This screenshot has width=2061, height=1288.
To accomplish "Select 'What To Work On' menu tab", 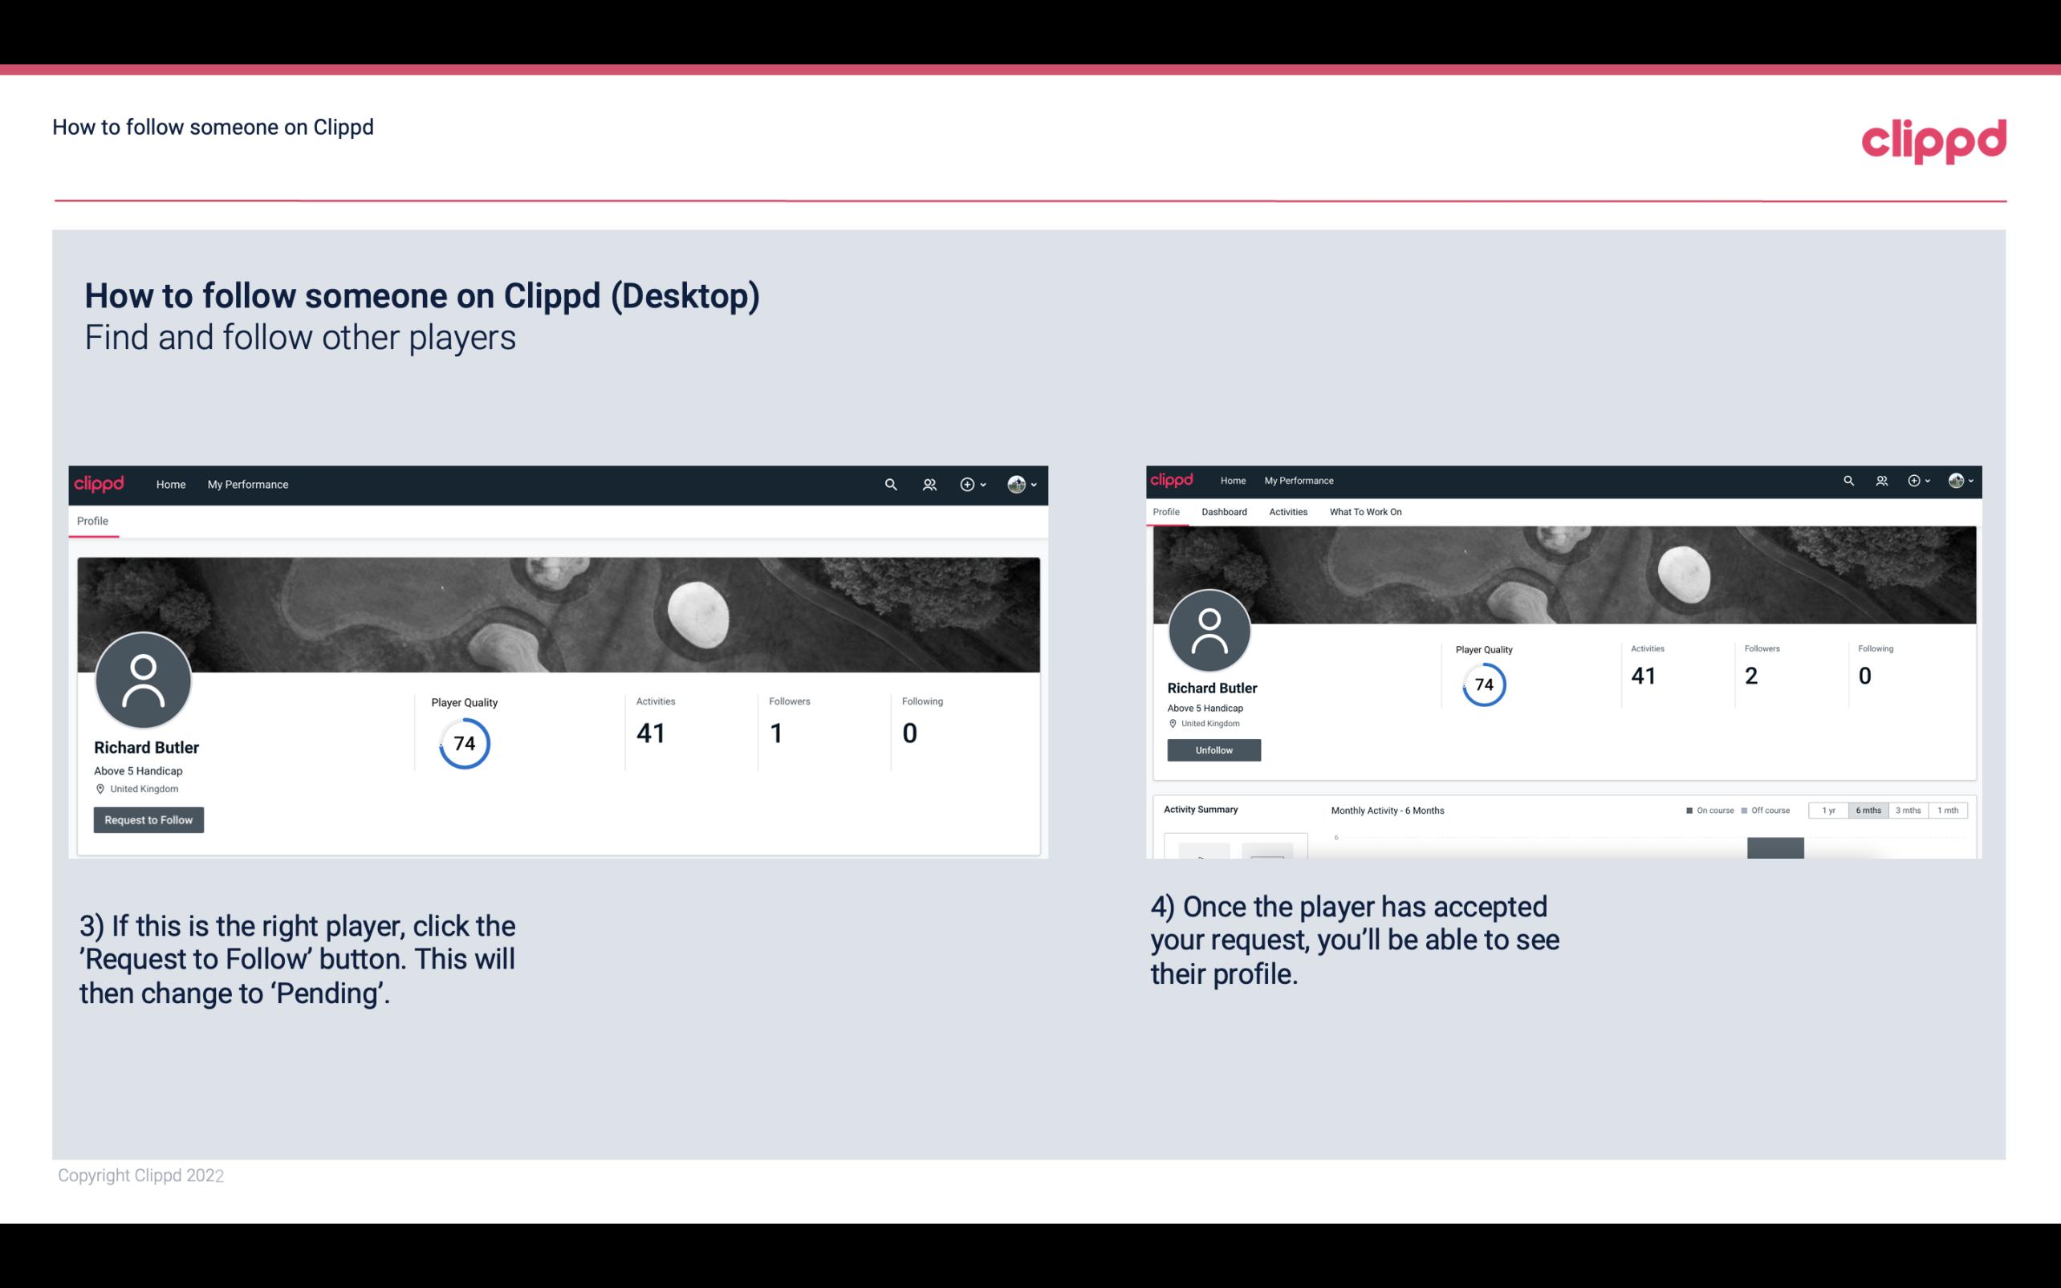I will (x=1364, y=512).
